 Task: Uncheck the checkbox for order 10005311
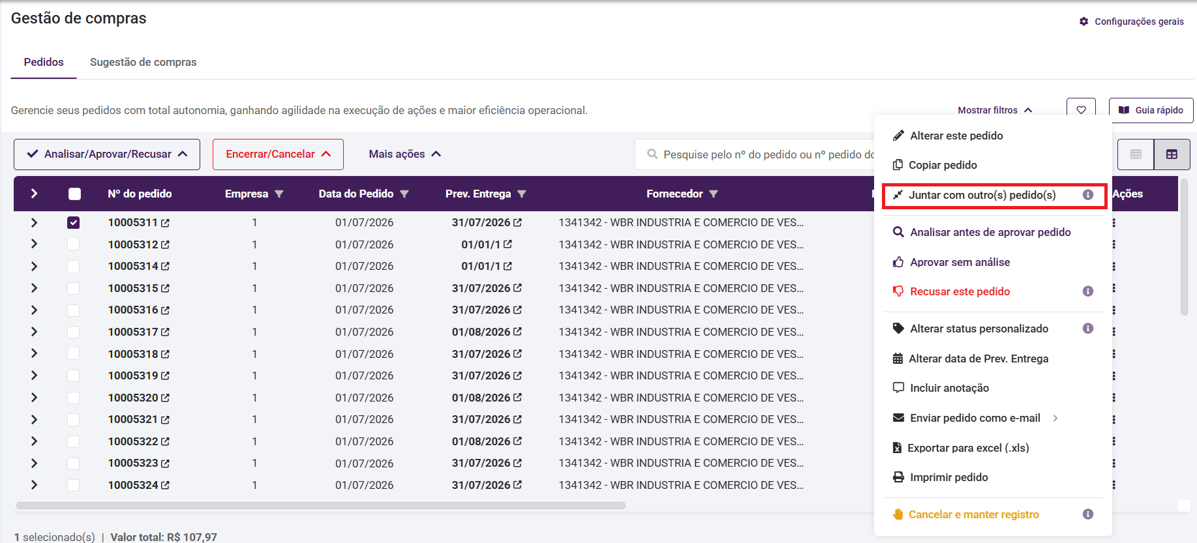(73, 223)
